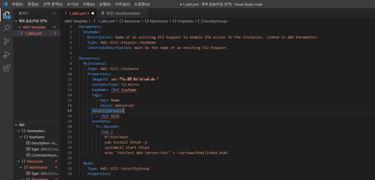The image size is (375, 180).
Task: Open the 터미널(T) menu
Action: pos(122,4)
